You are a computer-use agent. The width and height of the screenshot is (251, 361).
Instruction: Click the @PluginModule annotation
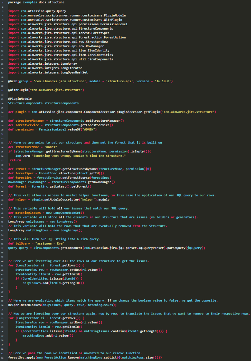[x=20, y=99]
